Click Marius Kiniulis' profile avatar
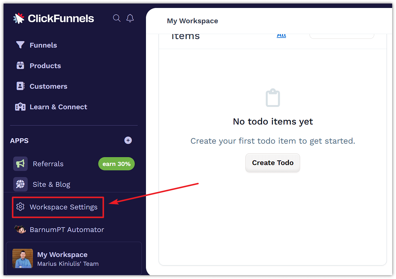This screenshot has height=279, width=396. tap(23, 258)
